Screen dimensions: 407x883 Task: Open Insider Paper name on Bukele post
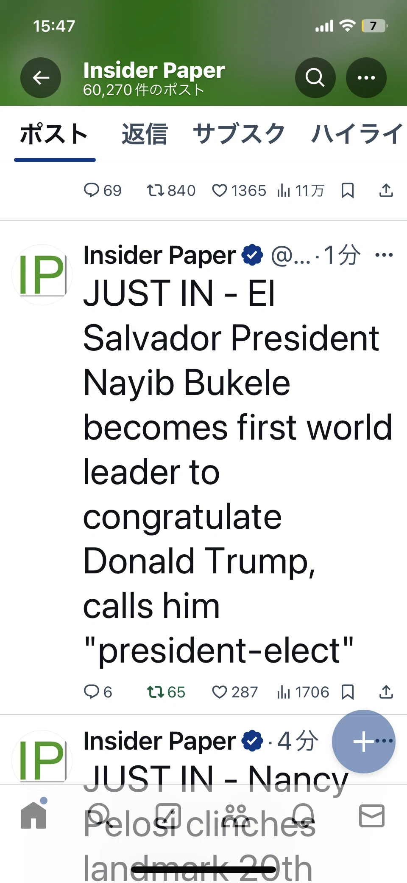pyautogui.click(x=159, y=255)
